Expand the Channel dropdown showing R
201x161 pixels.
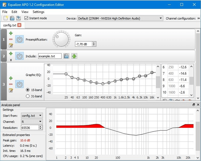(x=32, y=121)
